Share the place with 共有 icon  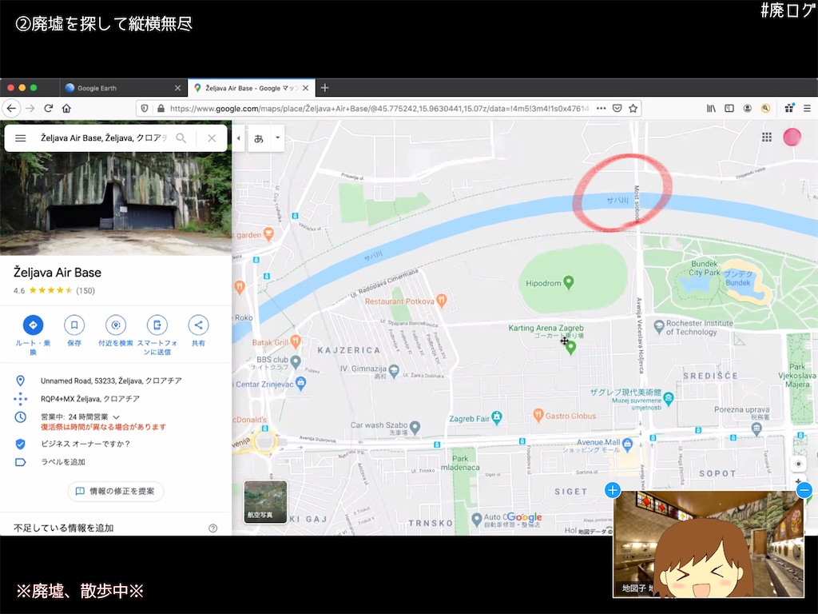point(198,325)
